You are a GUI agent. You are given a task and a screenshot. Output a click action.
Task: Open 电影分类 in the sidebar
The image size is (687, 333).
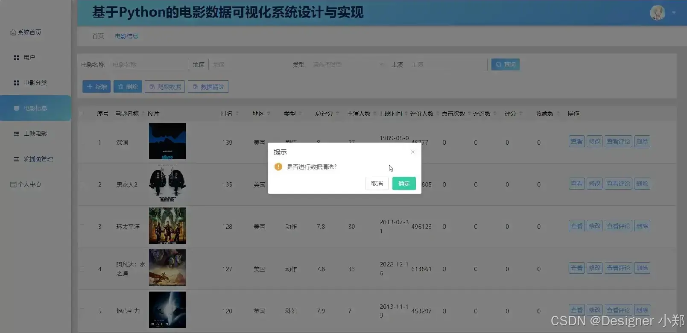30,83
